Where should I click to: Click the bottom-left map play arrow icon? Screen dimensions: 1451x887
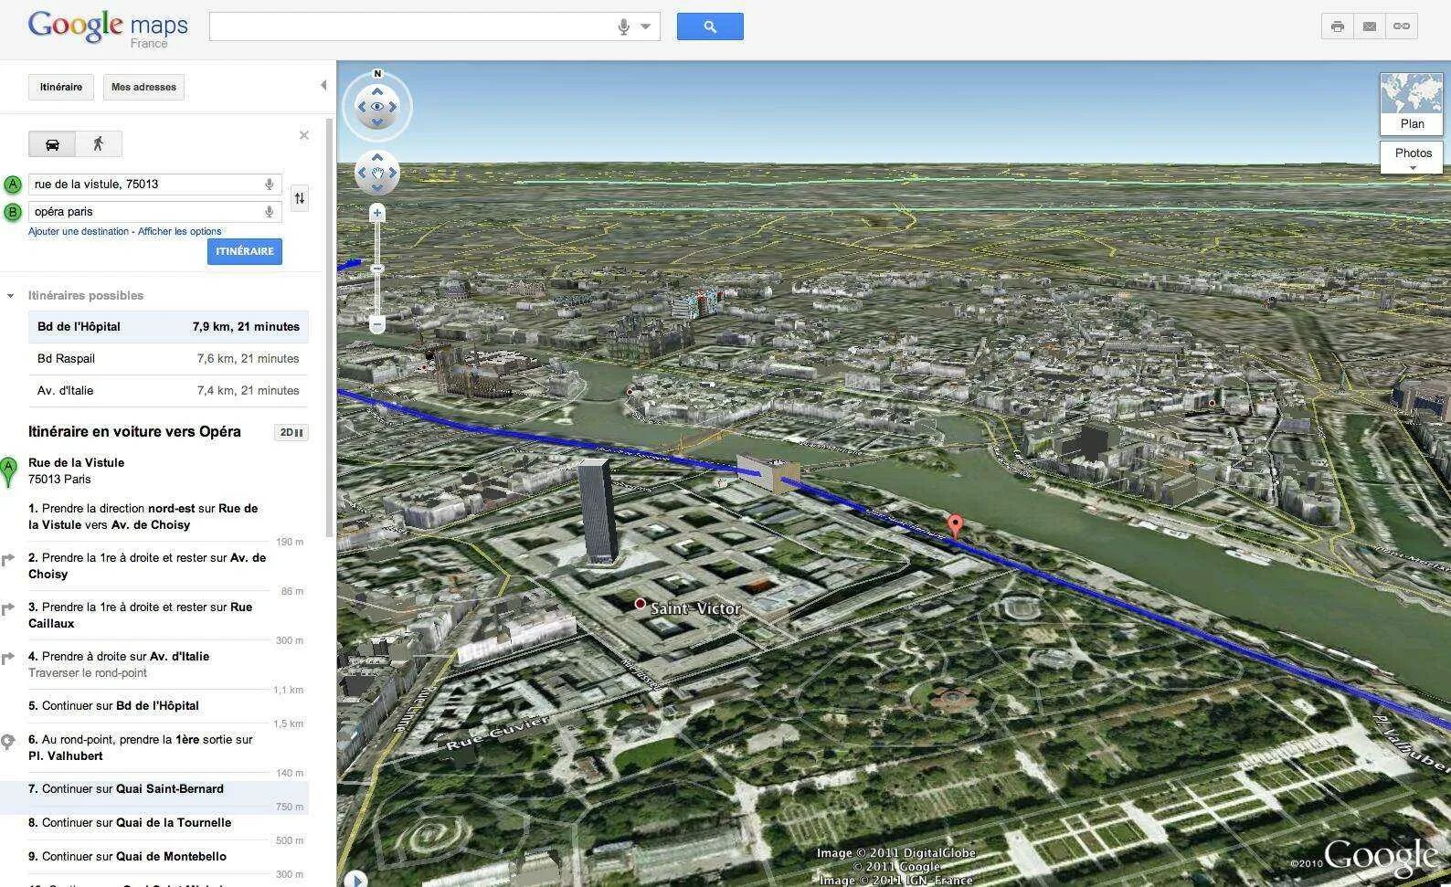[x=355, y=878]
